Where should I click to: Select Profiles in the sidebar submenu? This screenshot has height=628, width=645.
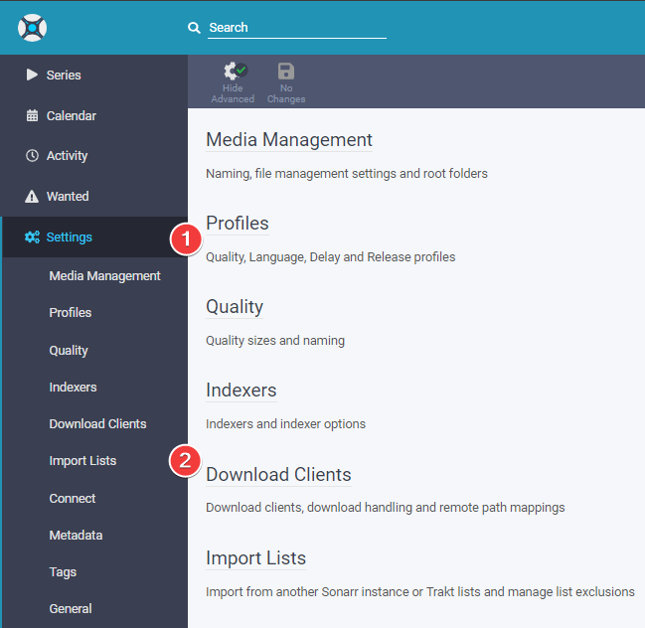71,312
